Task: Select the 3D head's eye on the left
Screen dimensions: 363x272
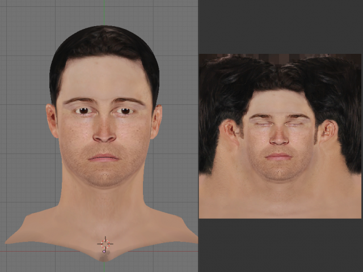Action: click(84, 110)
